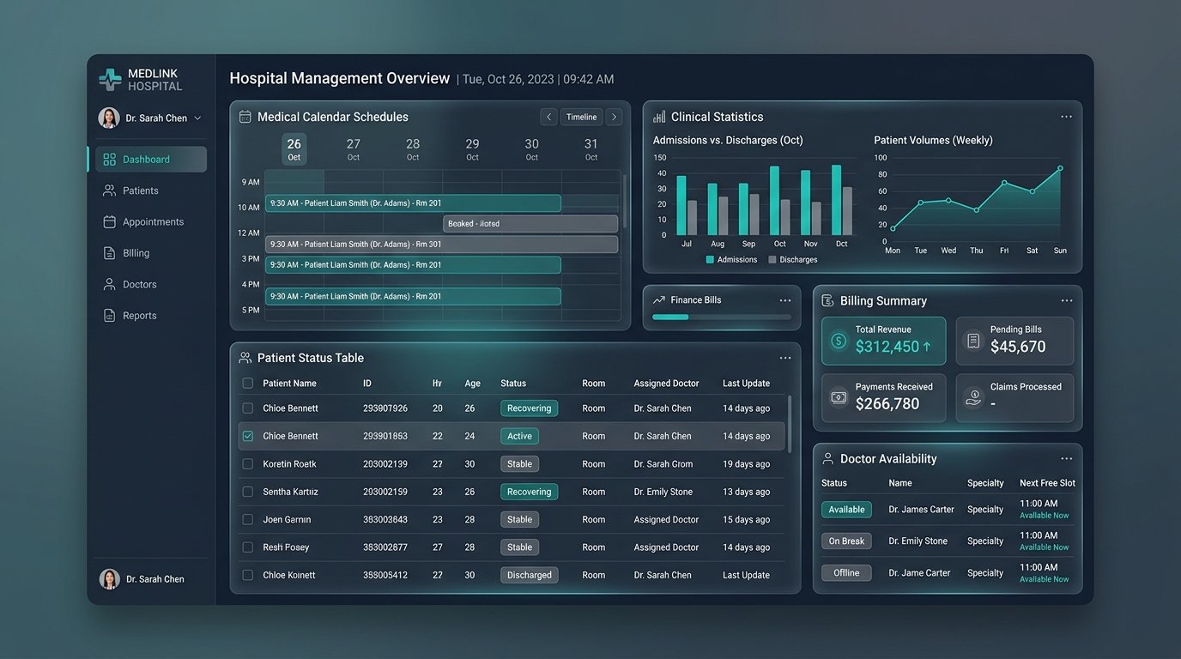1181x659 pixels.
Task: Click Dr. Sarah Chen's avatar at sidebar bottom
Action: [109, 579]
